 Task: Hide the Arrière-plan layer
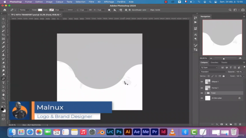coord(202,98)
